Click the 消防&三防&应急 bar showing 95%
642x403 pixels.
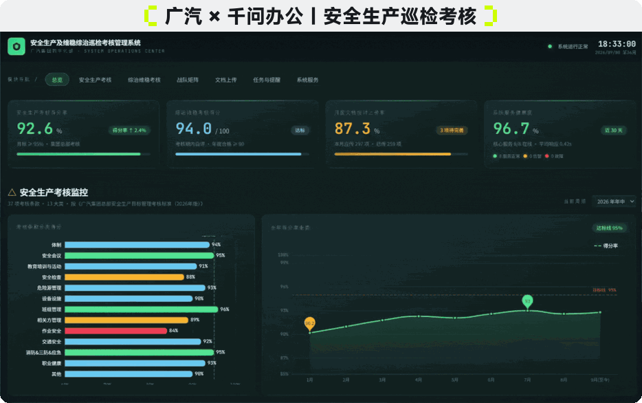pyautogui.click(x=140, y=352)
